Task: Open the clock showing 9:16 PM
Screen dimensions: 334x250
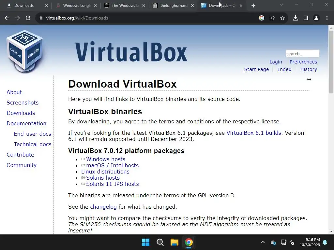Action: coord(310,242)
